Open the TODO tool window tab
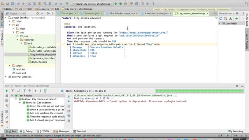This screenshot has height=140, width=249. tap(43, 131)
